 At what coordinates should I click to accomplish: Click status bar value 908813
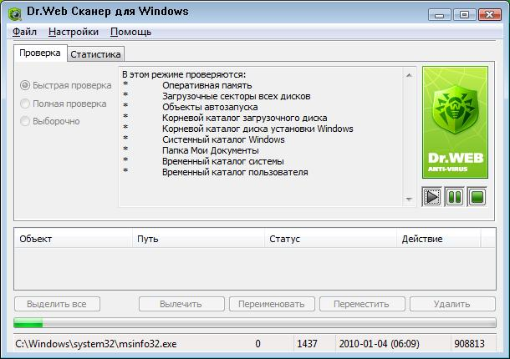pos(469,344)
